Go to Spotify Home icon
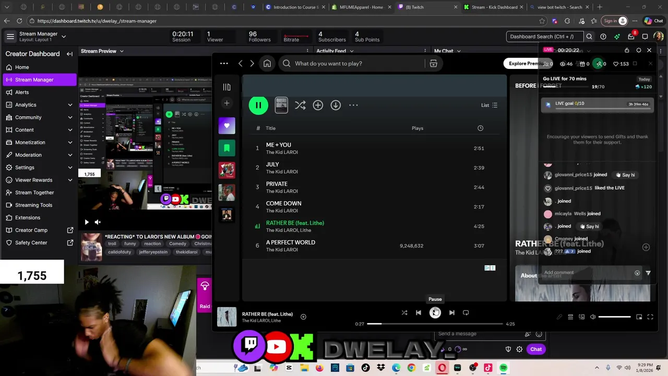The image size is (668, 376). click(x=267, y=63)
